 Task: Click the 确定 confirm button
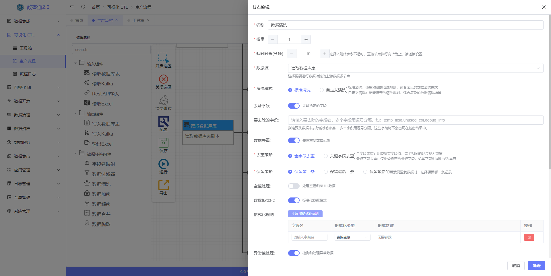(x=536, y=266)
